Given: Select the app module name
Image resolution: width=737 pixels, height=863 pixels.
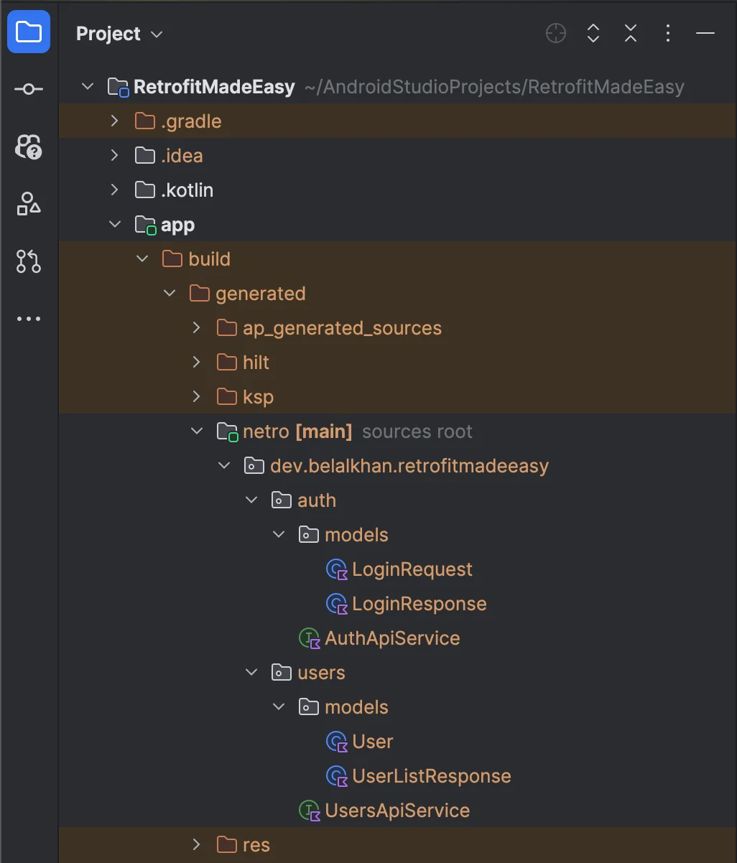Looking at the screenshot, I should (177, 225).
